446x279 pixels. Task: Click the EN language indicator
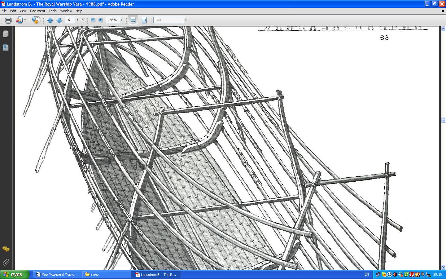(366, 274)
